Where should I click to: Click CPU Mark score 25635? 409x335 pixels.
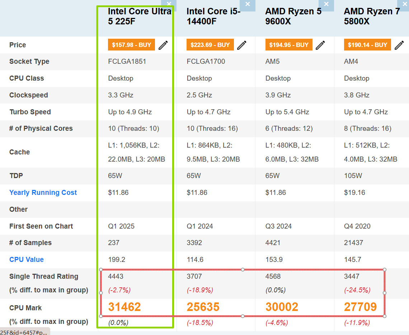[x=203, y=307]
